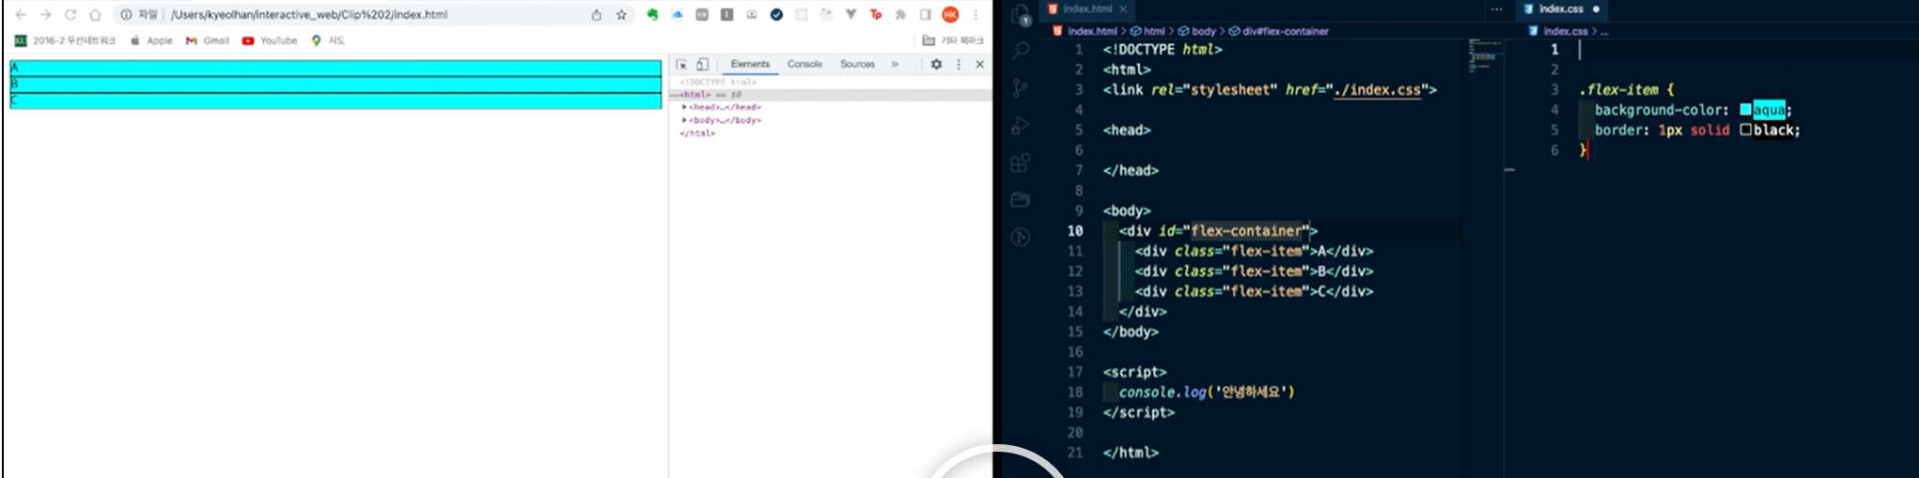Expand the head node in DevTools
The height and width of the screenshot is (478, 1919).
click(x=684, y=107)
